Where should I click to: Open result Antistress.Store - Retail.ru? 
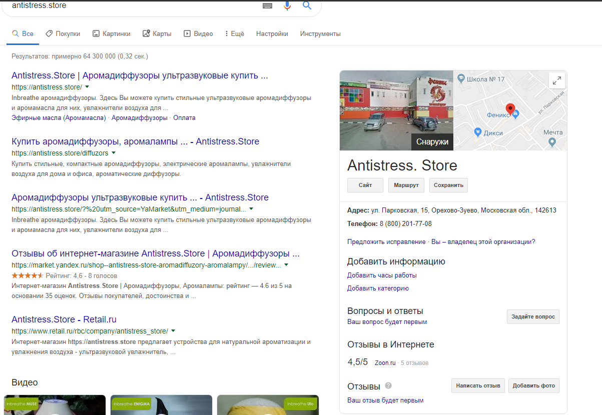[x=64, y=319]
